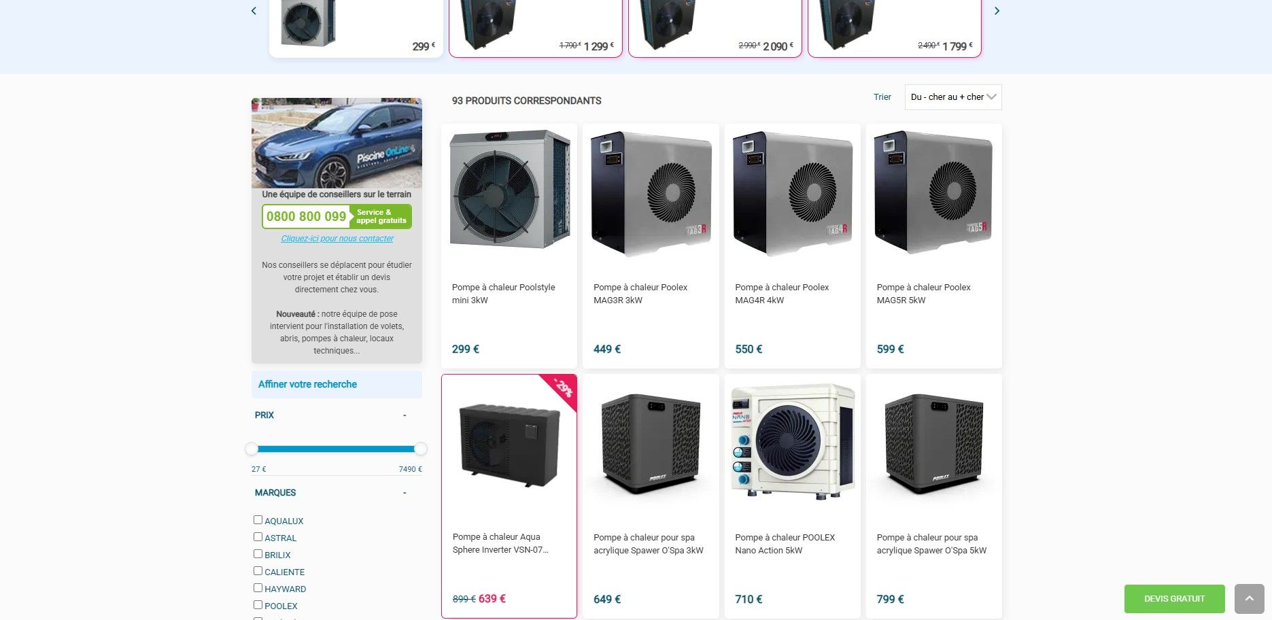1272x620 pixels.
Task: Follow the Cliquez-ici pour nous contacter link
Action: 337,239
